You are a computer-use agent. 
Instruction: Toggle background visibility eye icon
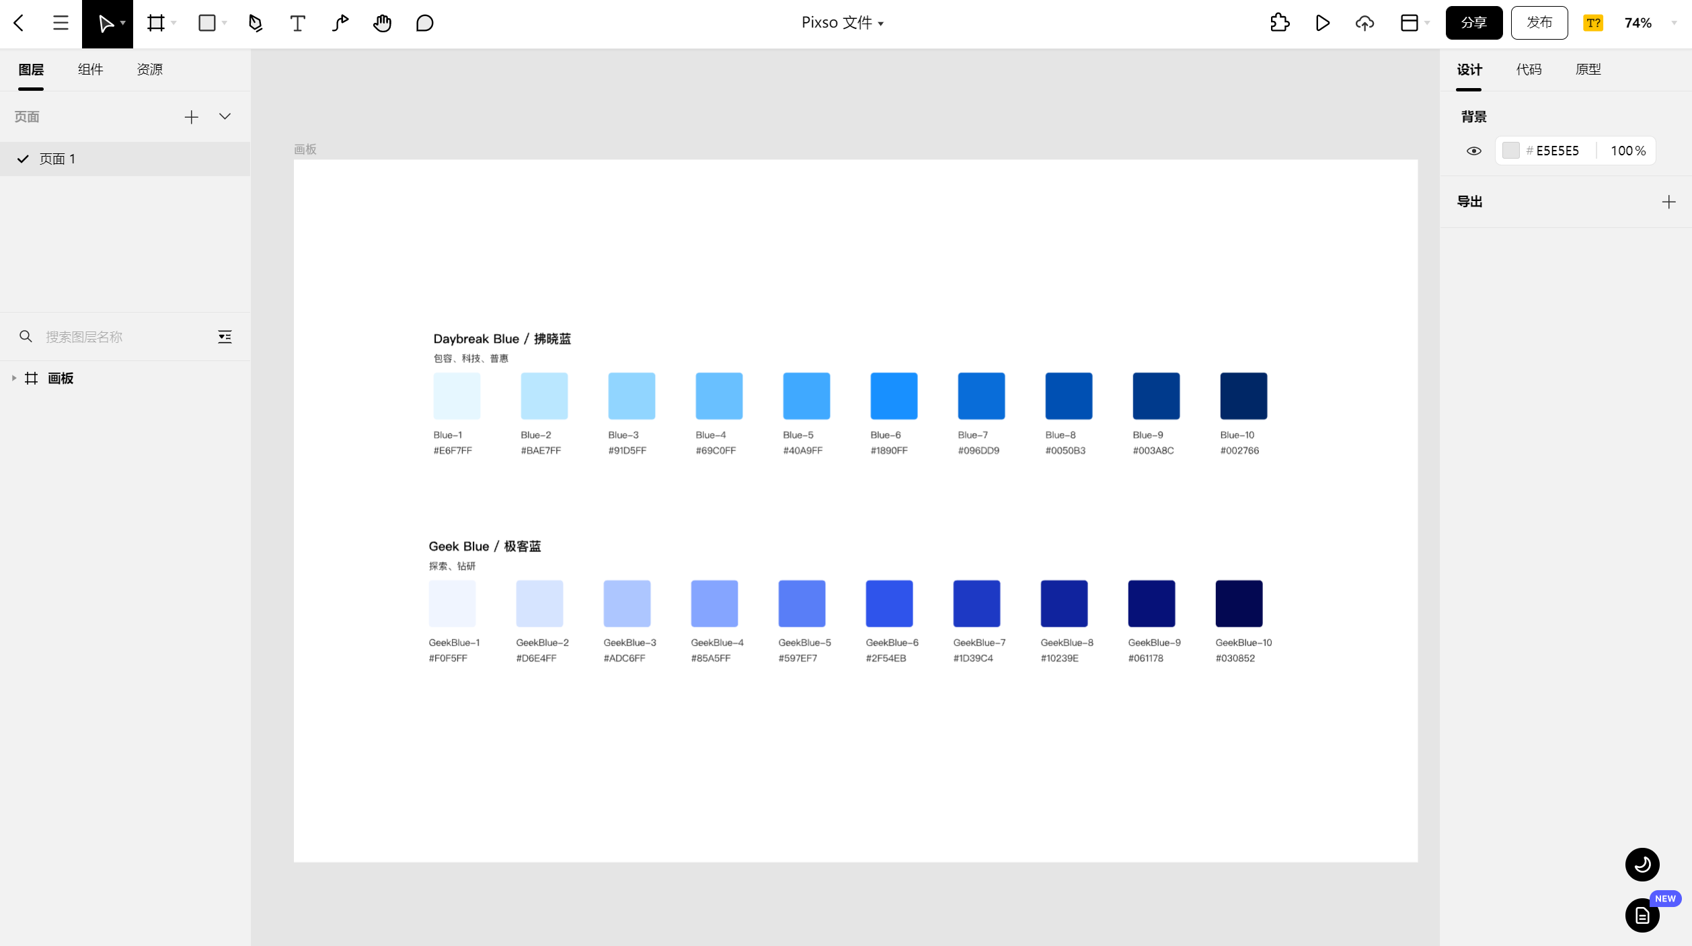pos(1473,151)
